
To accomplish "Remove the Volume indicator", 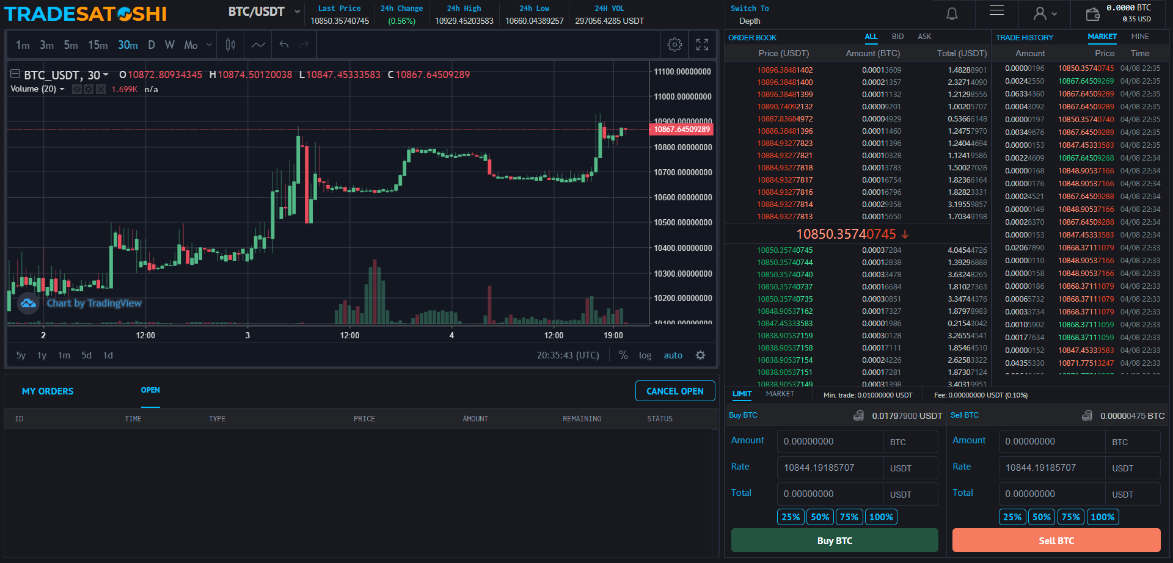I will coord(101,89).
